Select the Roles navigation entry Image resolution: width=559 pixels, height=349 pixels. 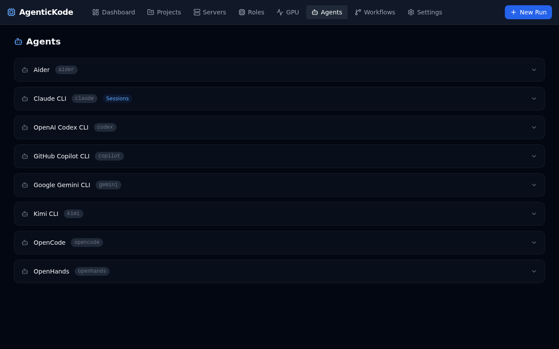pos(251,12)
